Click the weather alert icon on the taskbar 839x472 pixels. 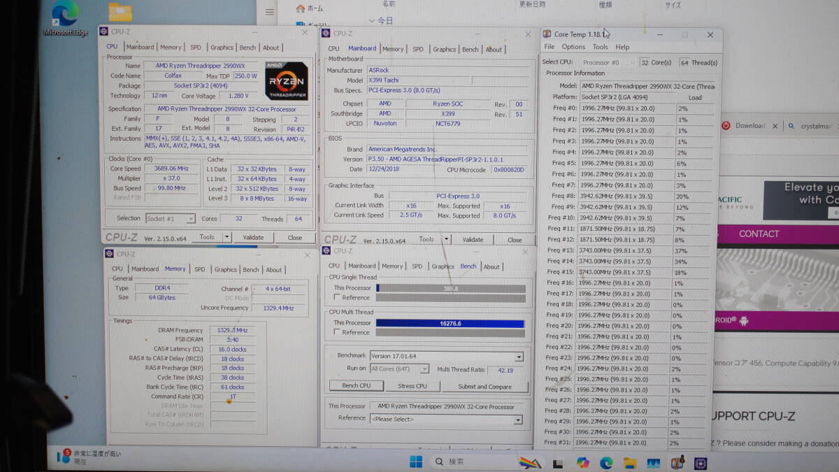[64, 457]
